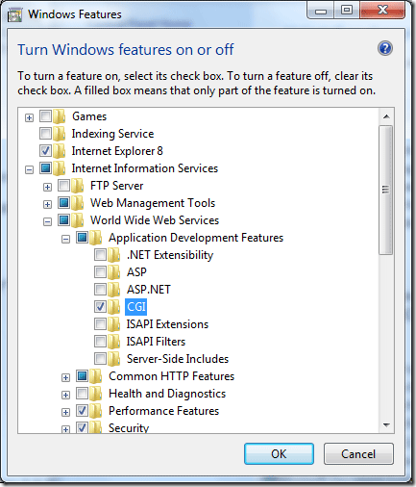
Task: Confirm changes with the OK button
Action: pyautogui.click(x=279, y=454)
